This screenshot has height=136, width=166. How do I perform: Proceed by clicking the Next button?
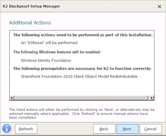click(128, 129)
